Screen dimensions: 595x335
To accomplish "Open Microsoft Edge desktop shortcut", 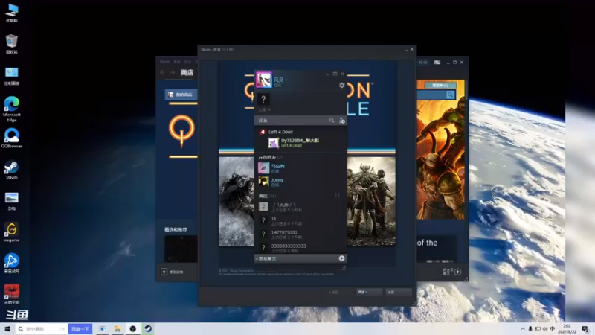I will click(11, 109).
